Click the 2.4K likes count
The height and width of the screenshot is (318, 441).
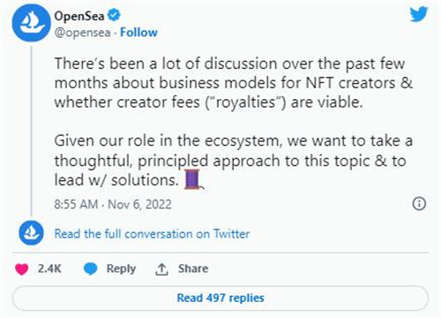[x=49, y=269]
